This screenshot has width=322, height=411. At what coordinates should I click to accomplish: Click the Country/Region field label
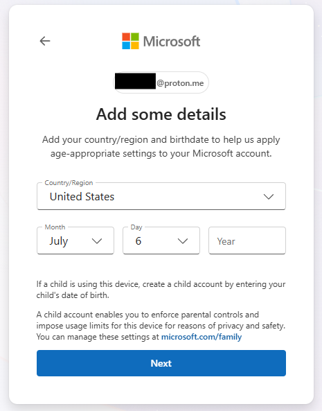tap(69, 183)
